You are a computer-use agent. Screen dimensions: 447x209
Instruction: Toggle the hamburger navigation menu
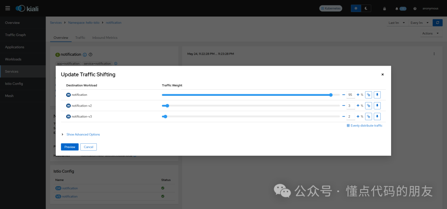[x=8, y=8]
